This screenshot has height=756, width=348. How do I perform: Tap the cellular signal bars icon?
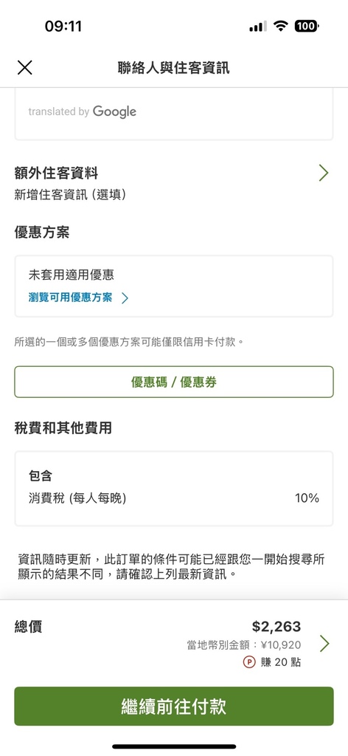click(x=258, y=27)
